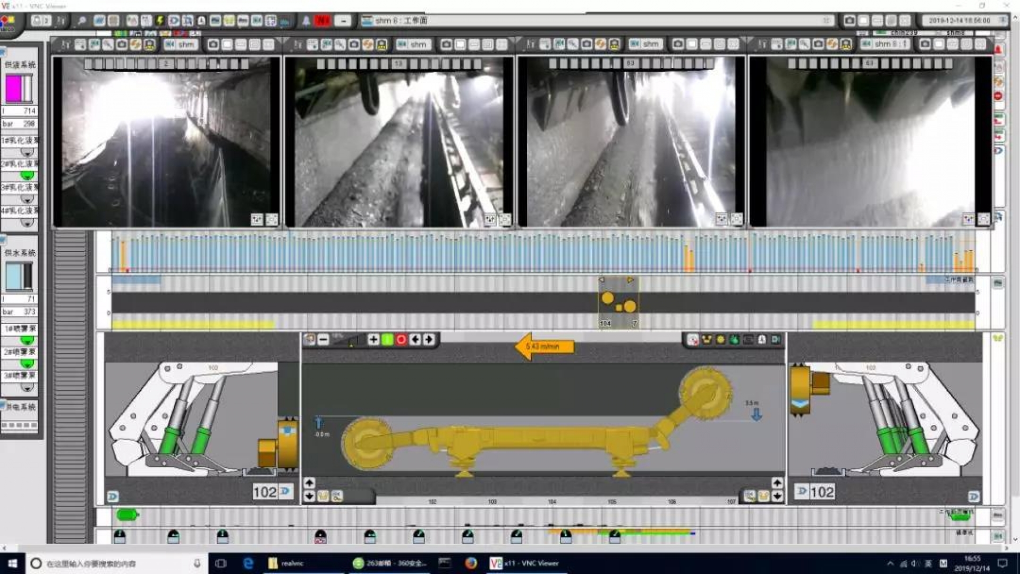Screen dimensions: 1020x574
Task: Click the red stop shearer button
Action: [x=401, y=339]
